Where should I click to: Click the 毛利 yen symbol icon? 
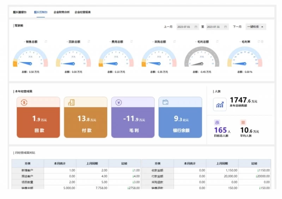point(119,102)
